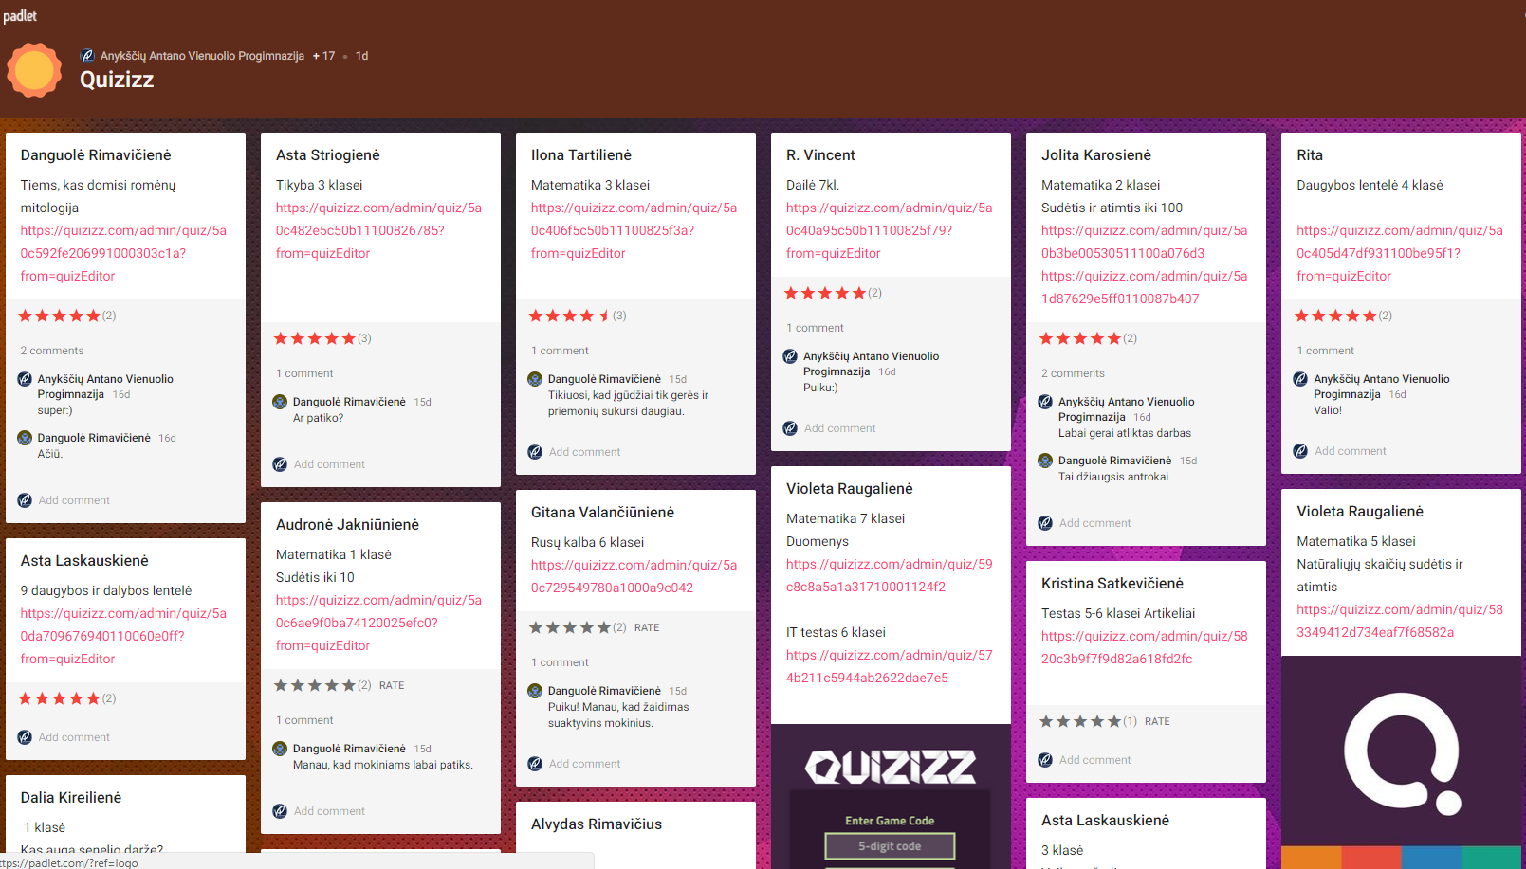Click avatar beside 'Labai gerai atliktas darbas' comment
The width and height of the screenshot is (1526, 869).
1045,402
